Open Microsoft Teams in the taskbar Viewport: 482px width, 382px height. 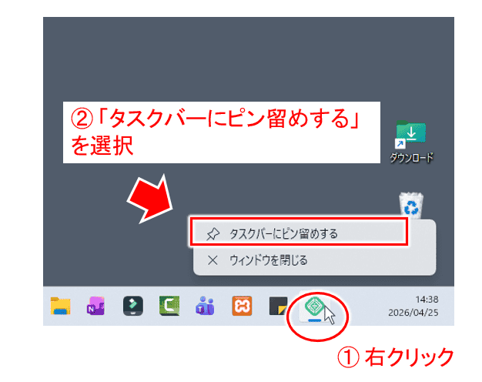(x=205, y=306)
